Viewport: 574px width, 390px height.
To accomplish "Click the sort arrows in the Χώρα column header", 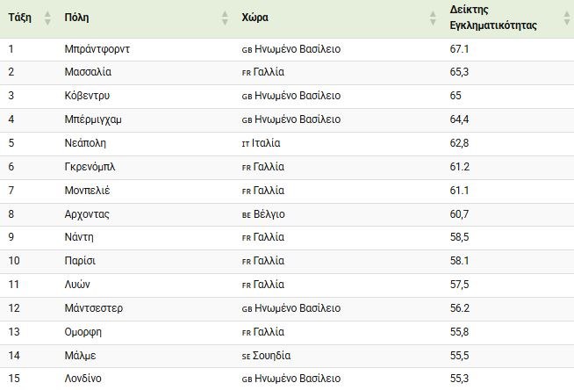I will pos(433,18).
